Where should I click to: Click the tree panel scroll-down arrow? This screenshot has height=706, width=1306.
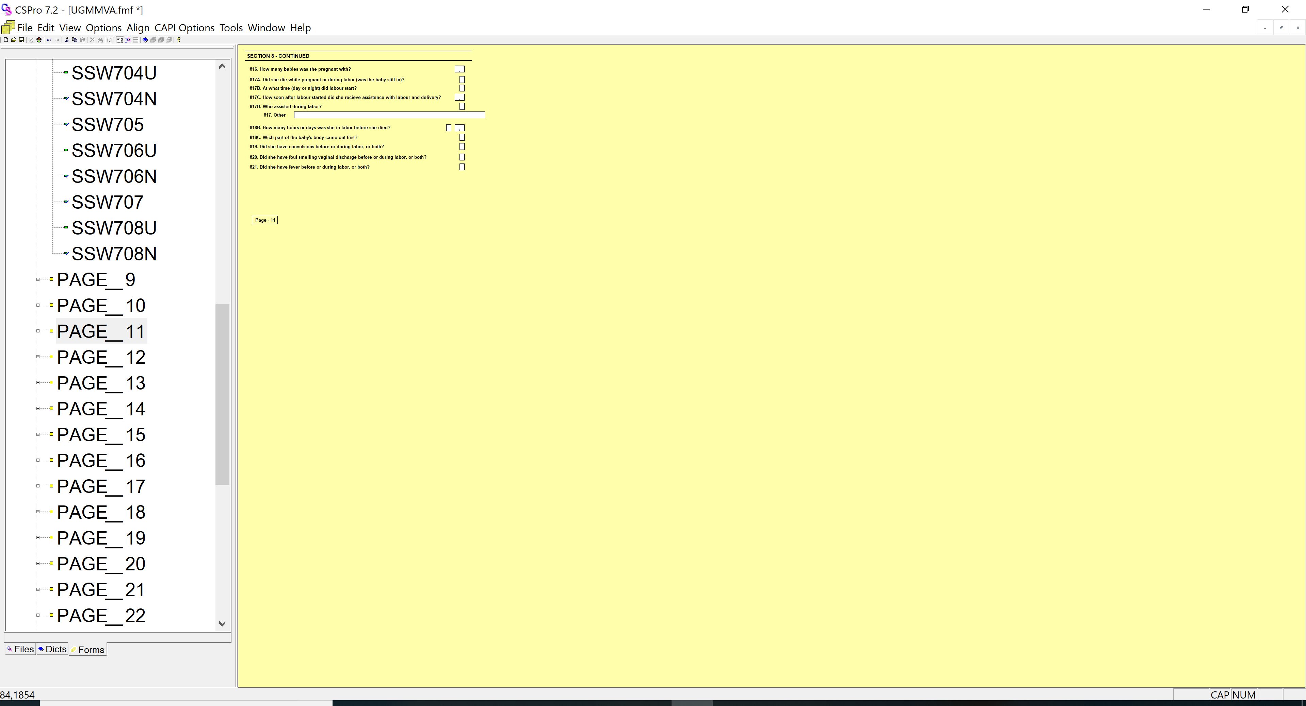click(222, 624)
